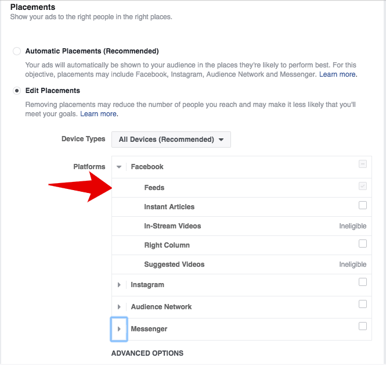Check the Messenger platform checkbox

[363, 326]
